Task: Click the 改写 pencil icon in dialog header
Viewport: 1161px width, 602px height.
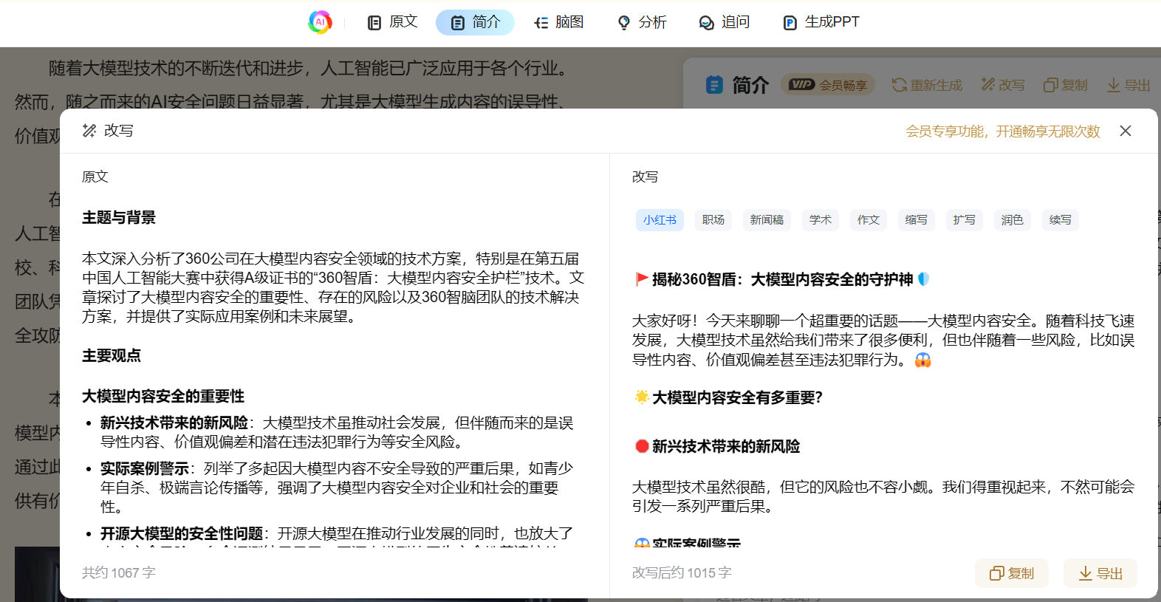Action: pos(89,131)
